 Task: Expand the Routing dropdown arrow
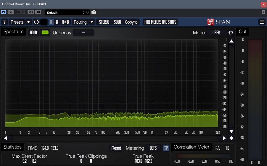coord(92,22)
